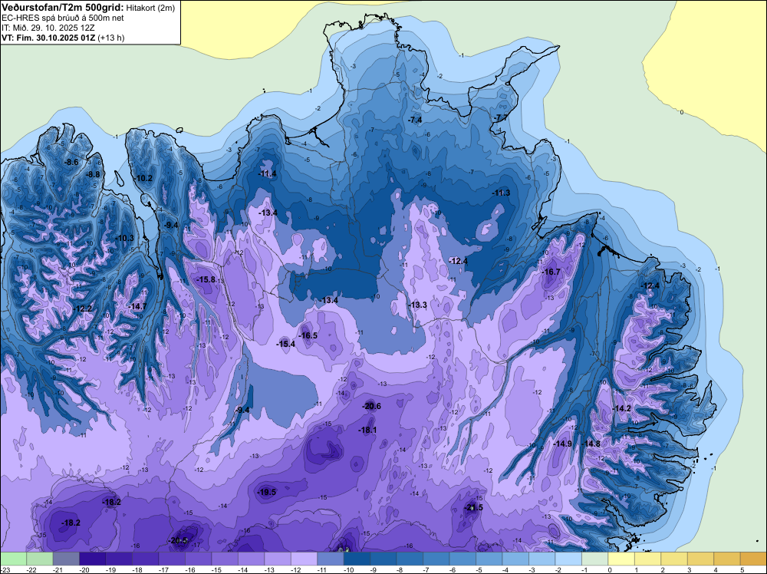Click the -14.9 temperature label
The width and height of the screenshot is (767, 574).
pos(562,444)
